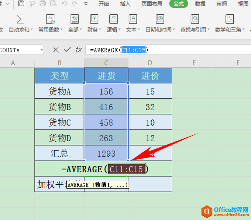Viewport: 251px width, 220px height.
Task: Expand the 日期和时间 dropdown arrow
Action: [x=174, y=29]
